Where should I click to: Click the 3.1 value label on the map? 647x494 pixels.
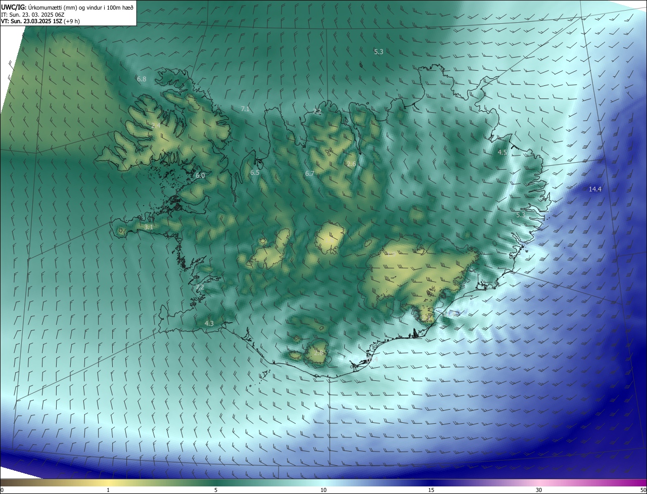coord(149,227)
